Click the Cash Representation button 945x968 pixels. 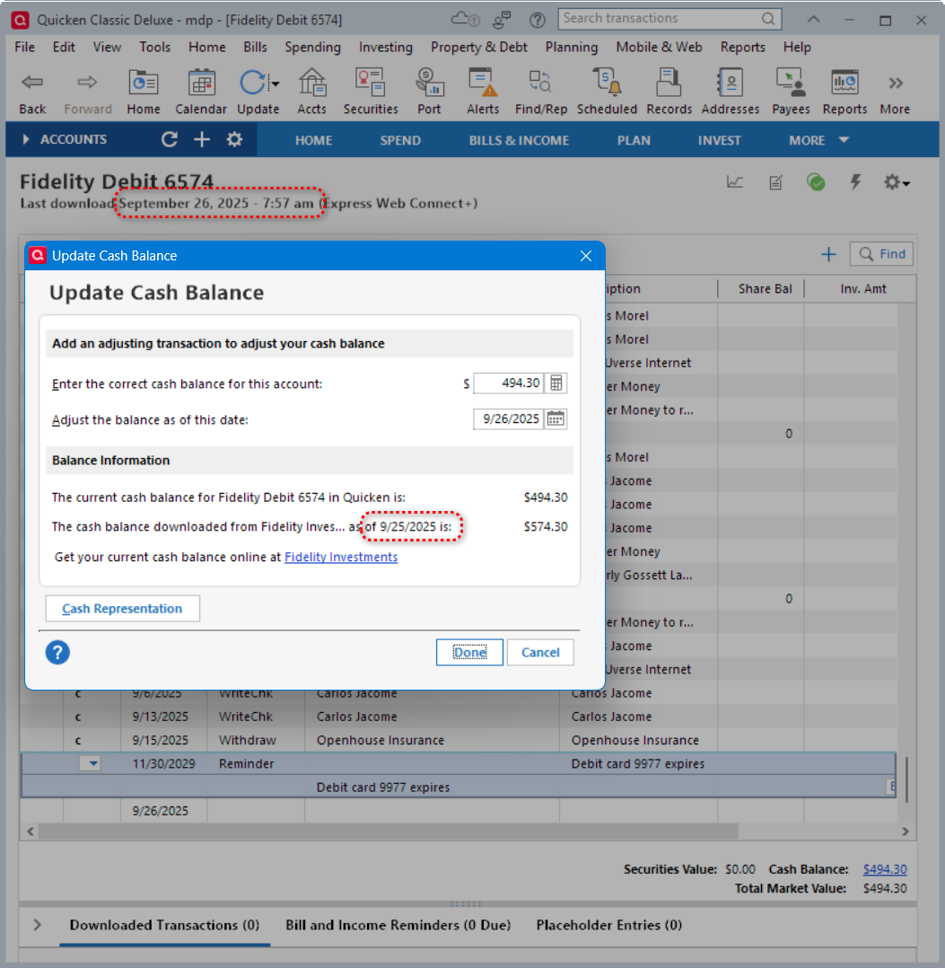[122, 608]
